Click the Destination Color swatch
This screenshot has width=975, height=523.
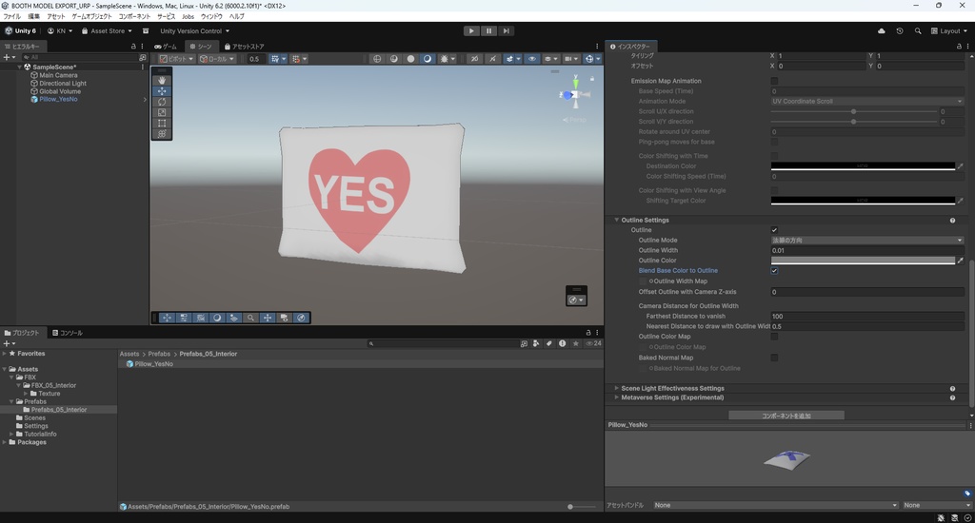pos(863,166)
